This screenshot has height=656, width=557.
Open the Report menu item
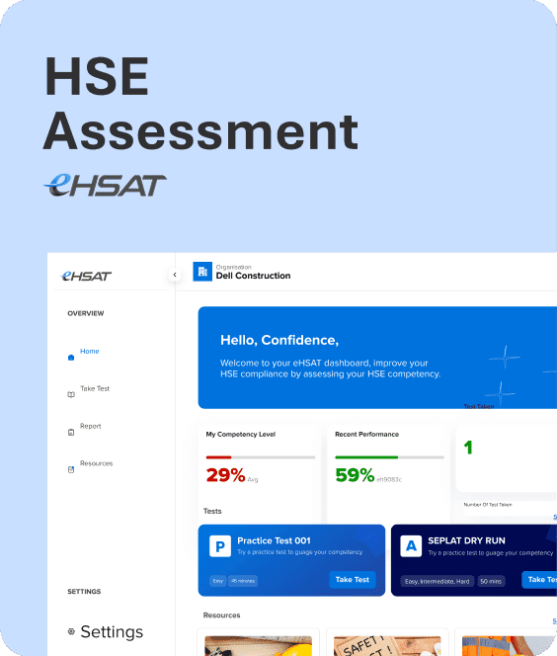90,426
